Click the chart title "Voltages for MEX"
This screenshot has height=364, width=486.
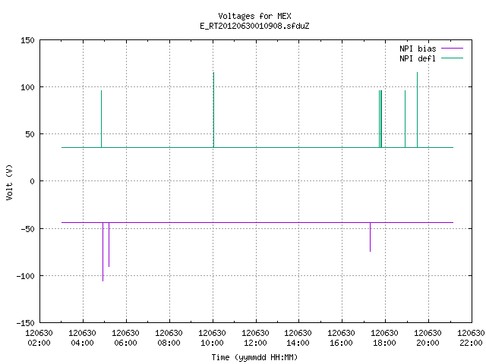tap(254, 16)
